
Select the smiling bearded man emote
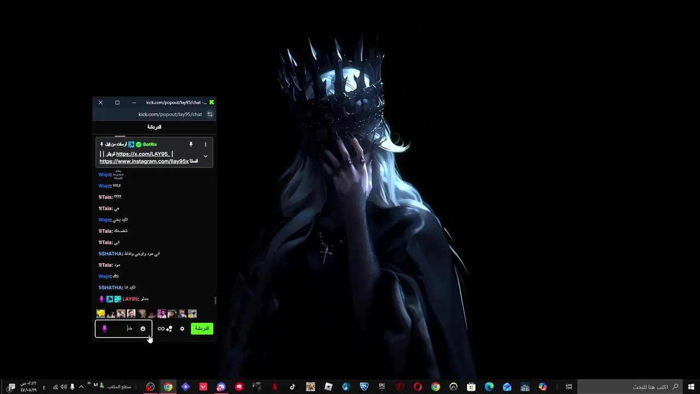[x=131, y=314]
